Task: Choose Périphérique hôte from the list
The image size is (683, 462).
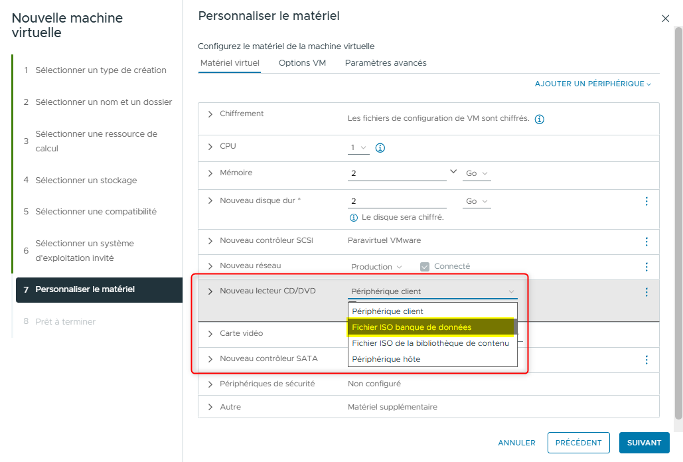Action: click(x=386, y=359)
